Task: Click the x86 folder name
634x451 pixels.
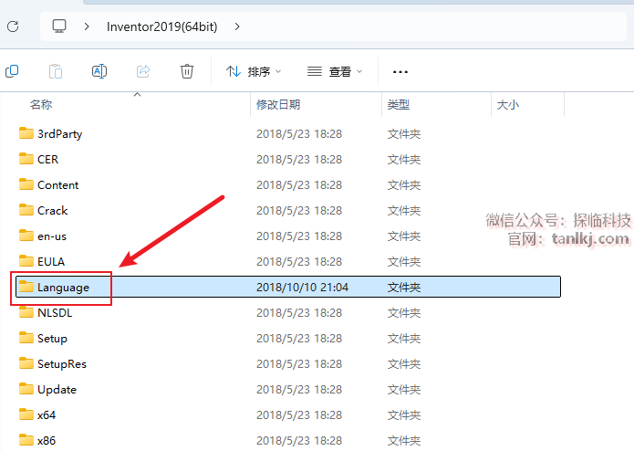Action: tap(47, 440)
